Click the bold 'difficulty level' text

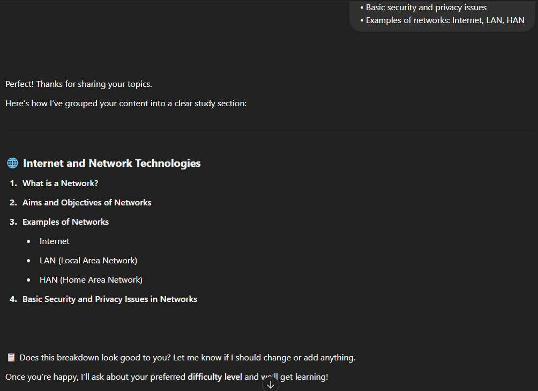pos(214,377)
